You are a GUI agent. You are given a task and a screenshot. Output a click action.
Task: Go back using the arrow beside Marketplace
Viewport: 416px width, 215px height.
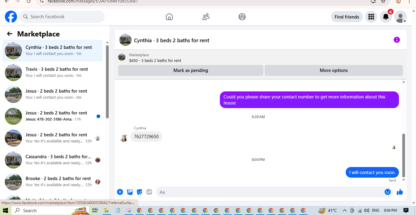click(x=10, y=34)
